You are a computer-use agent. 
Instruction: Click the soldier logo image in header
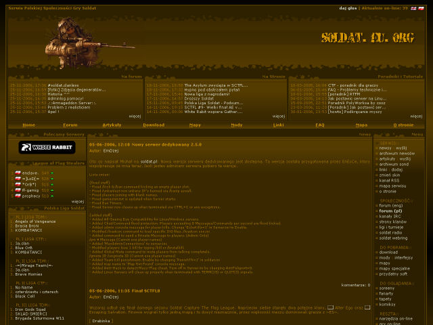pos(76,42)
